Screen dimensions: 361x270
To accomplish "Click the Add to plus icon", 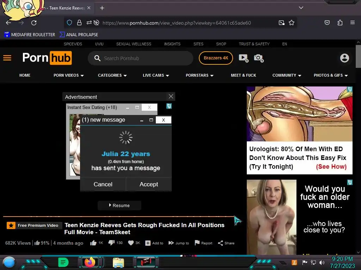I will (148, 243).
